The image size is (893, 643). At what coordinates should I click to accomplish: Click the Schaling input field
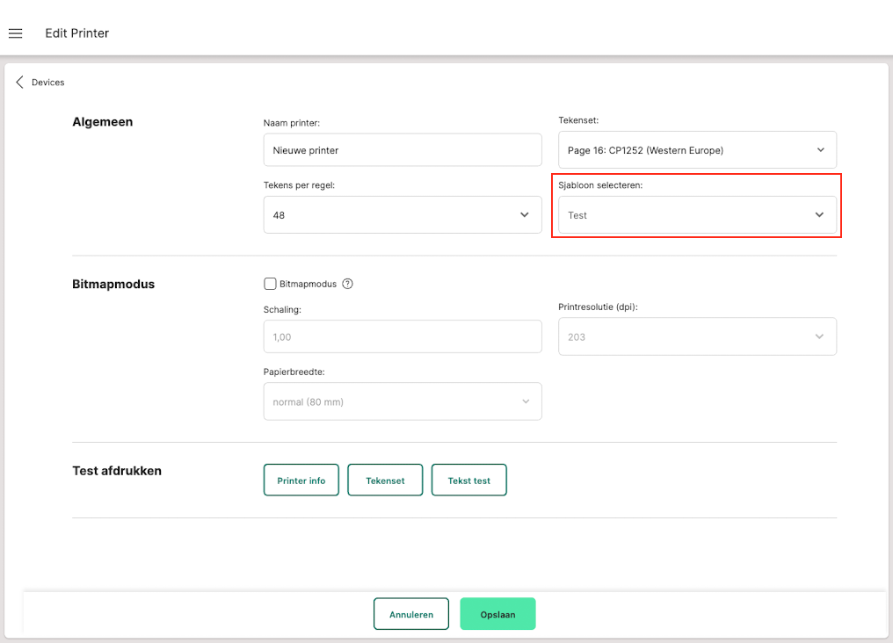pos(403,336)
